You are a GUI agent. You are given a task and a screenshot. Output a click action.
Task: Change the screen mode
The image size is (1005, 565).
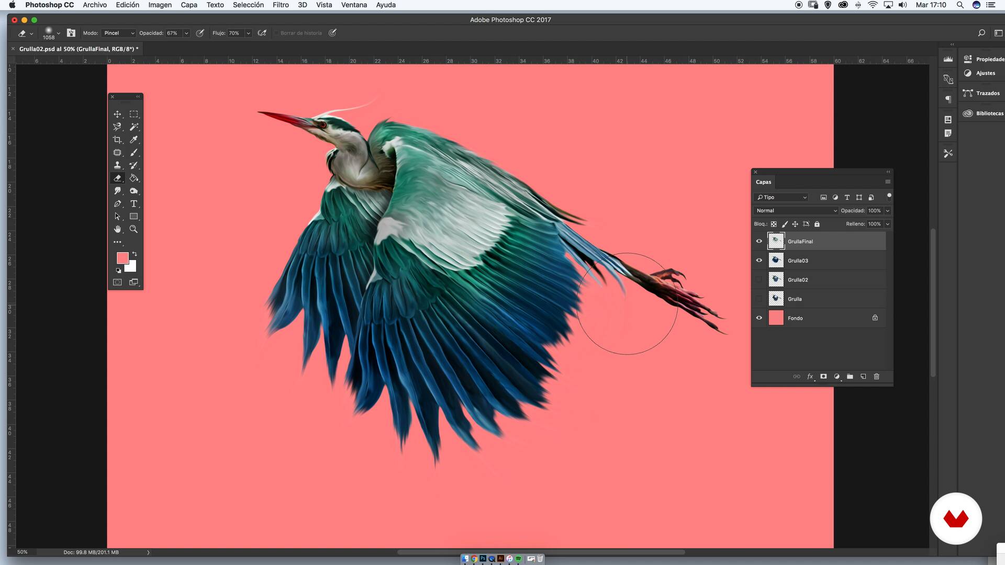pos(134,282)
